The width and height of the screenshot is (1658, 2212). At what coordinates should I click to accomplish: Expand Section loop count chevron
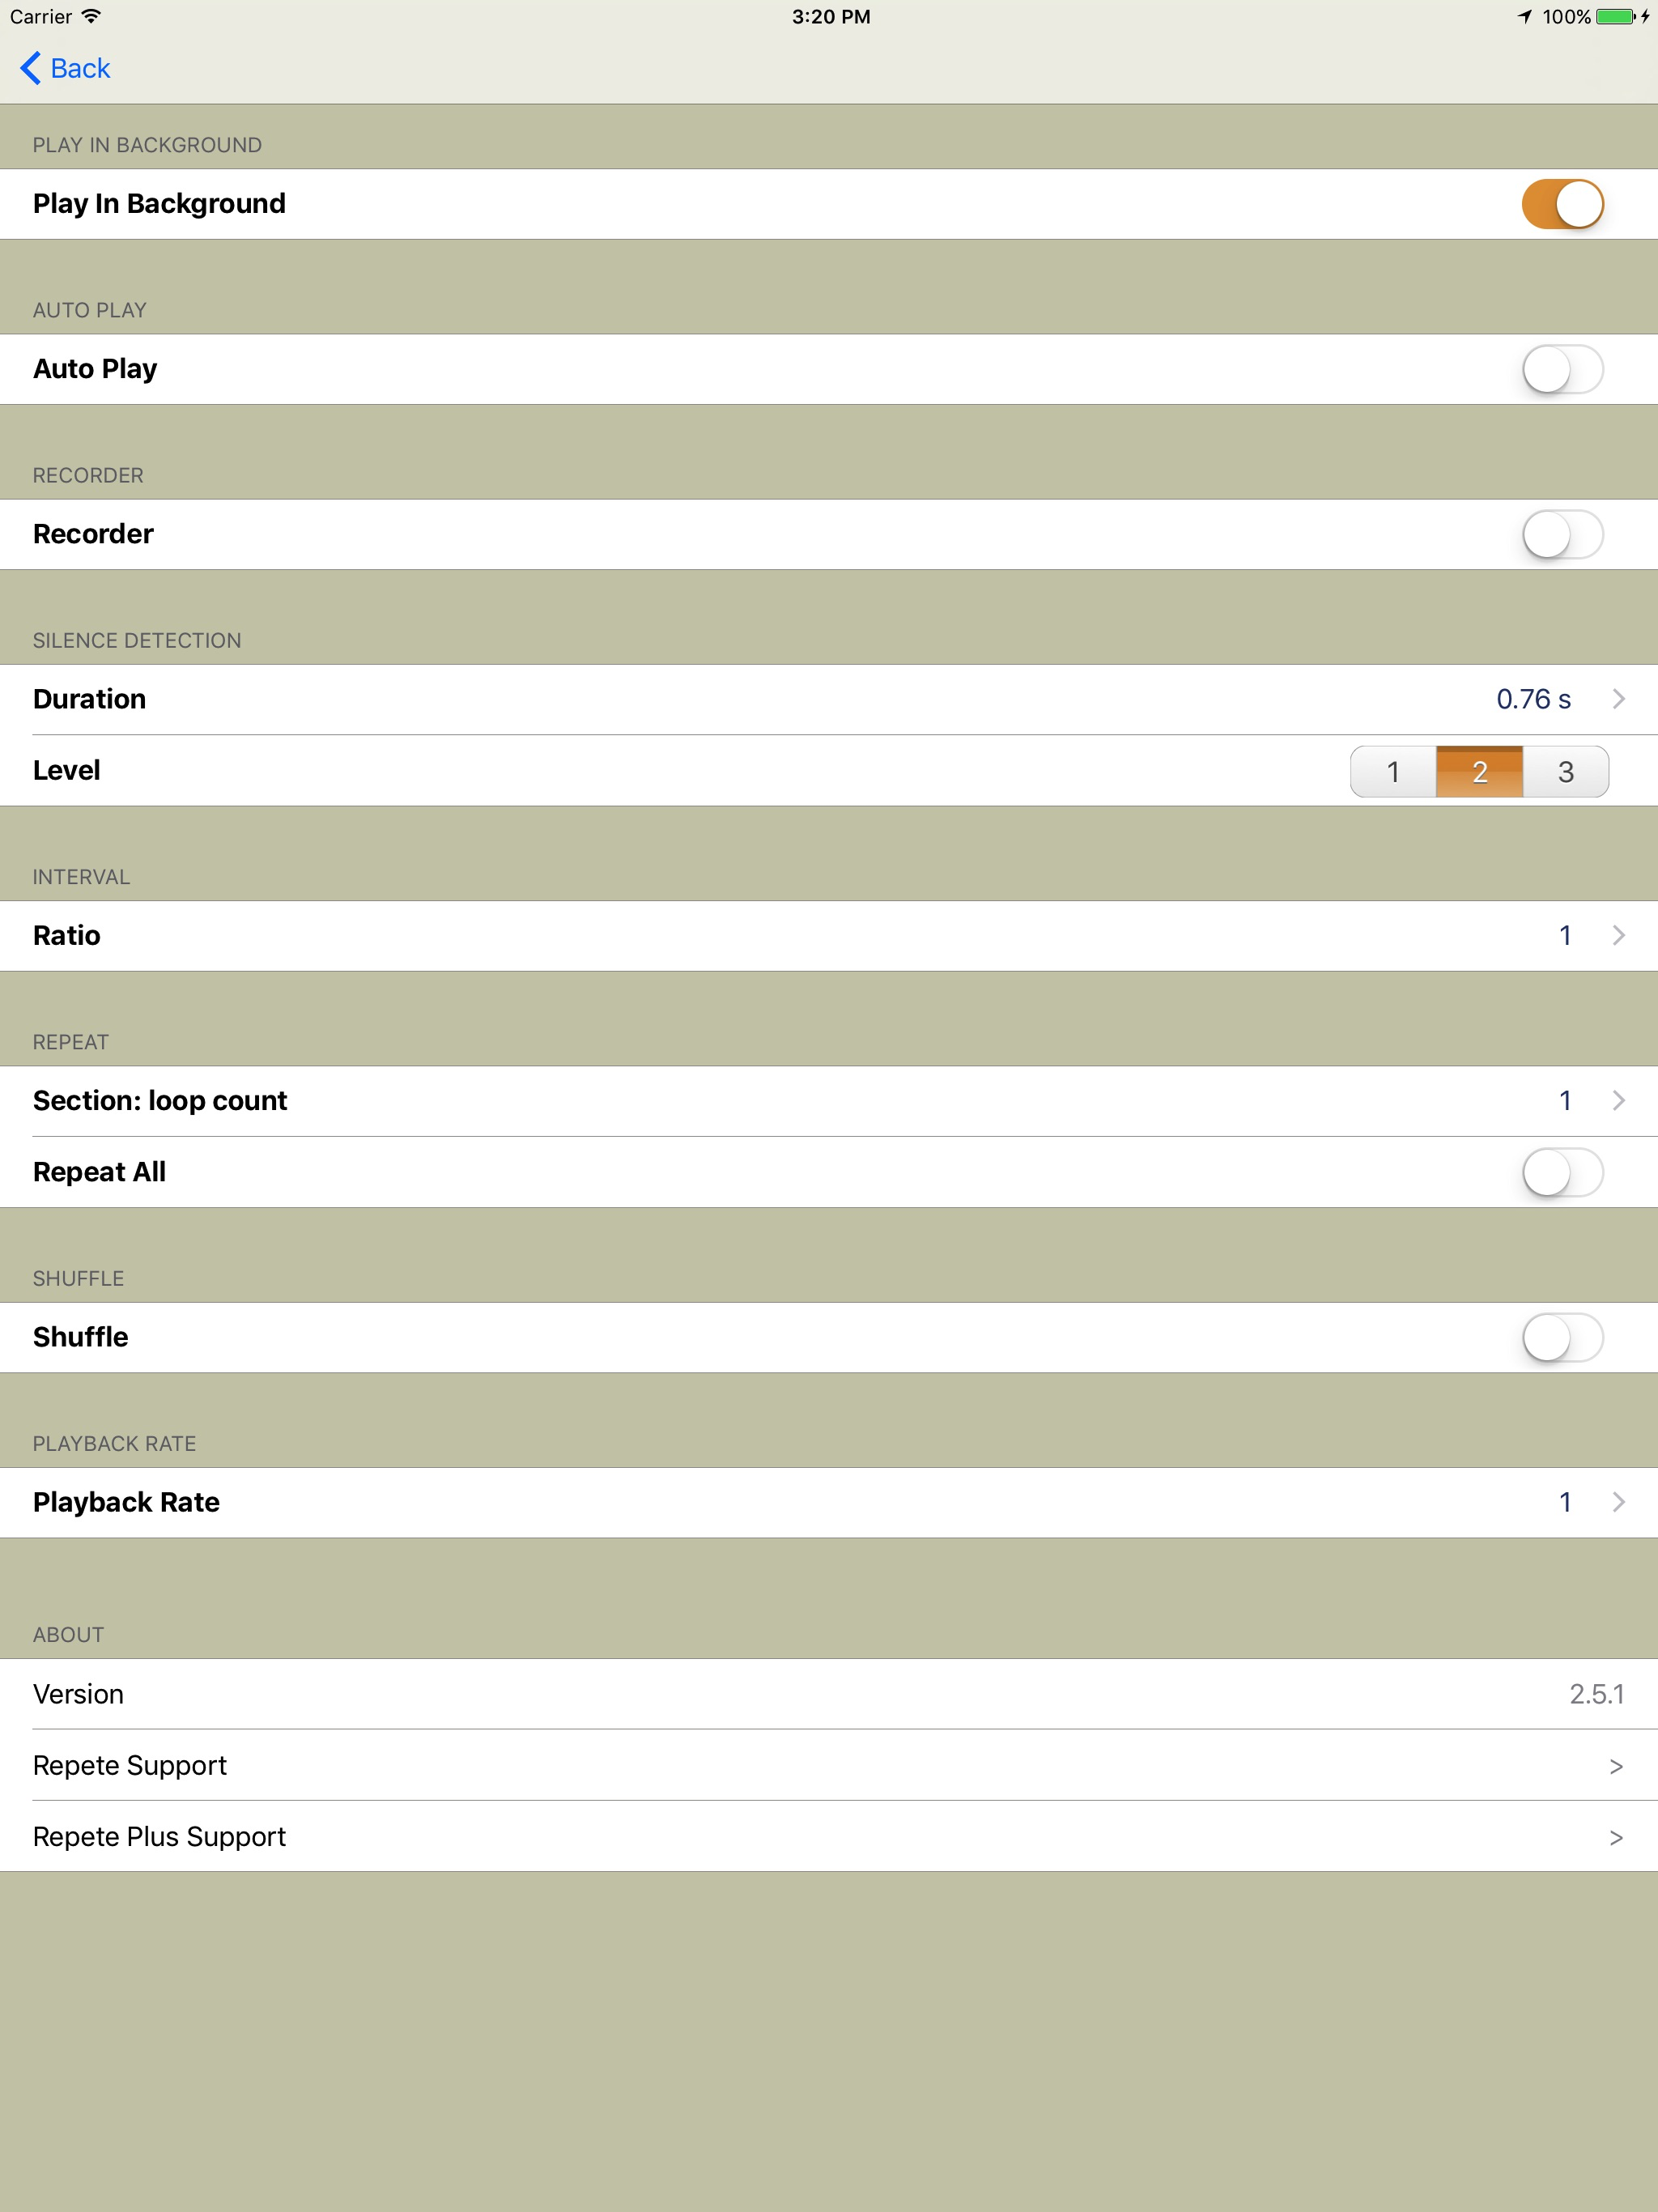click(1618, 1100)
